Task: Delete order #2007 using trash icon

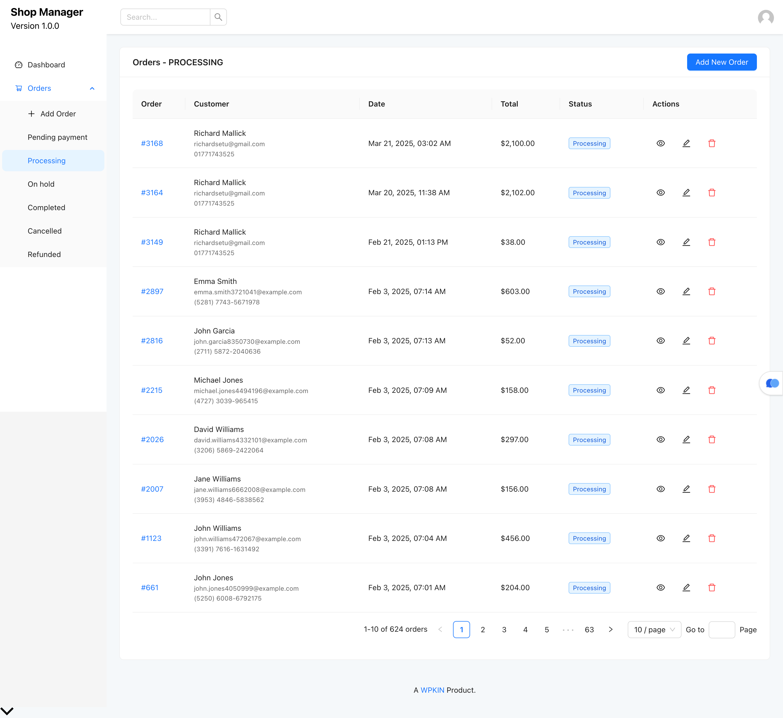Action: [x=712, y=489]
